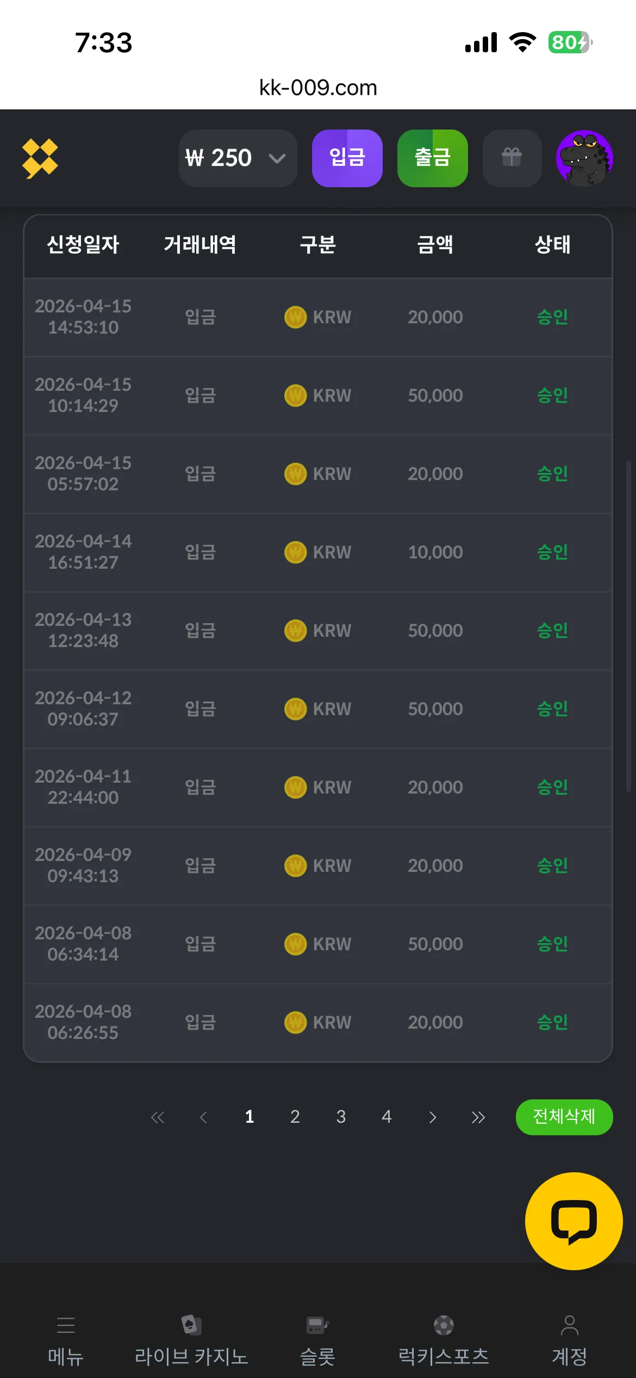Tap the green 출금 withdraw button
This screenshot has height=1378, width=636.
coord(433,158)
